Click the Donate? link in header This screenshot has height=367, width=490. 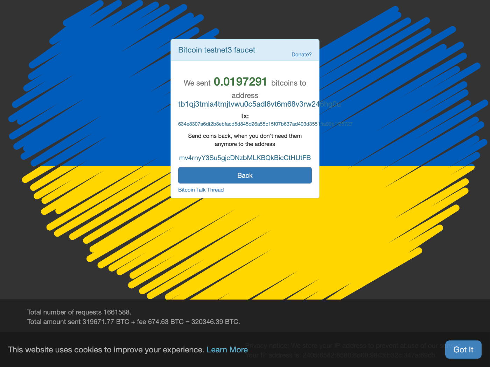pos(301,55)
